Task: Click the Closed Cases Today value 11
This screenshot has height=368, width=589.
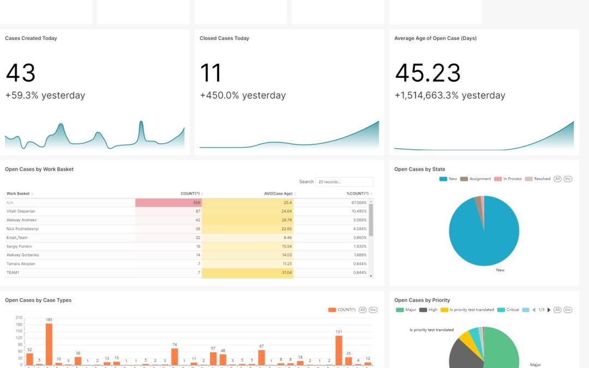Action: coord(211,73)
